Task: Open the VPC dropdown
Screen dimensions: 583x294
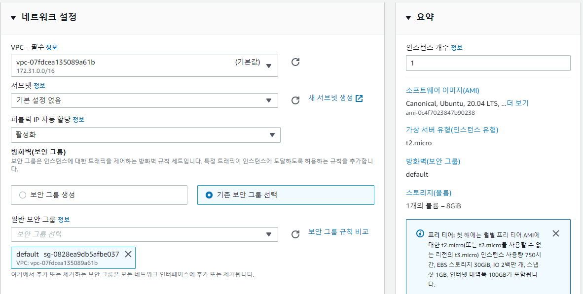Action: [x=145, y=65]
